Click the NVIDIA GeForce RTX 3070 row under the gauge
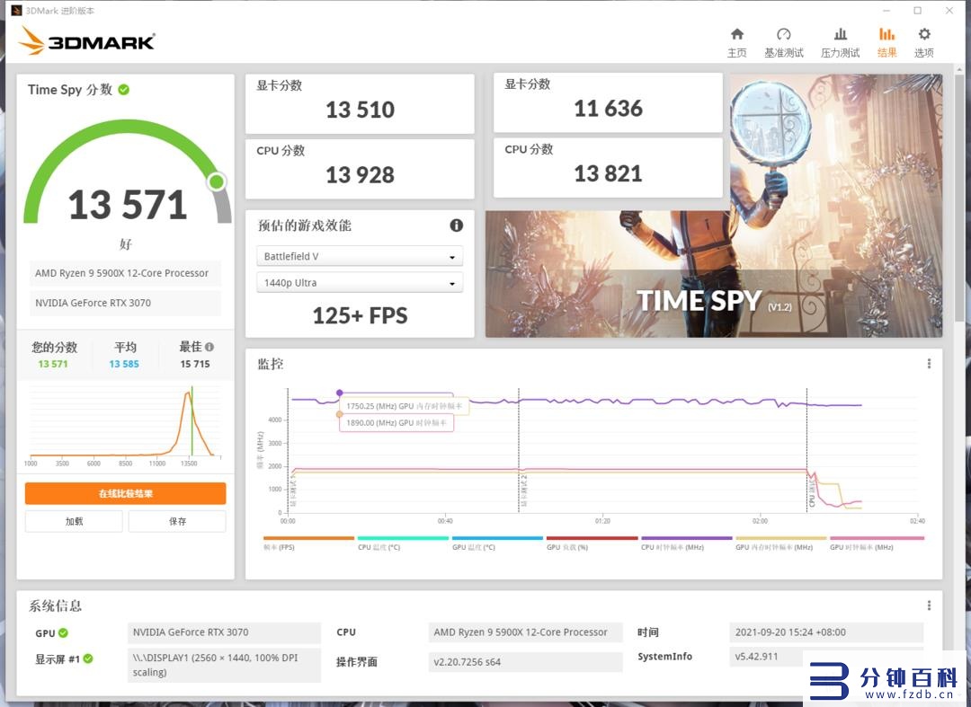The height and width of the screenshot is (707, 971). point(125,303)
